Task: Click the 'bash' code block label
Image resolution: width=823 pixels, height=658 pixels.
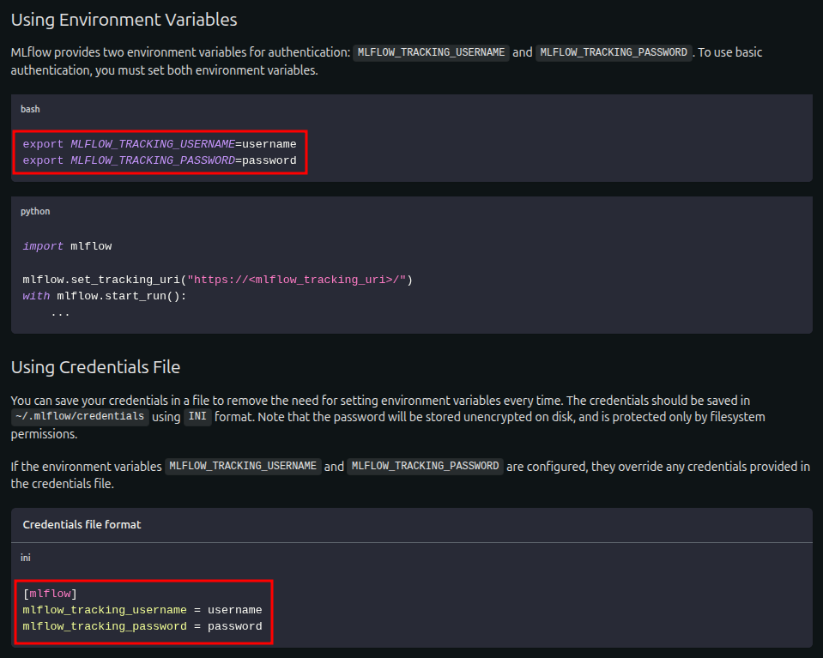Action: [x=30, y=109]
